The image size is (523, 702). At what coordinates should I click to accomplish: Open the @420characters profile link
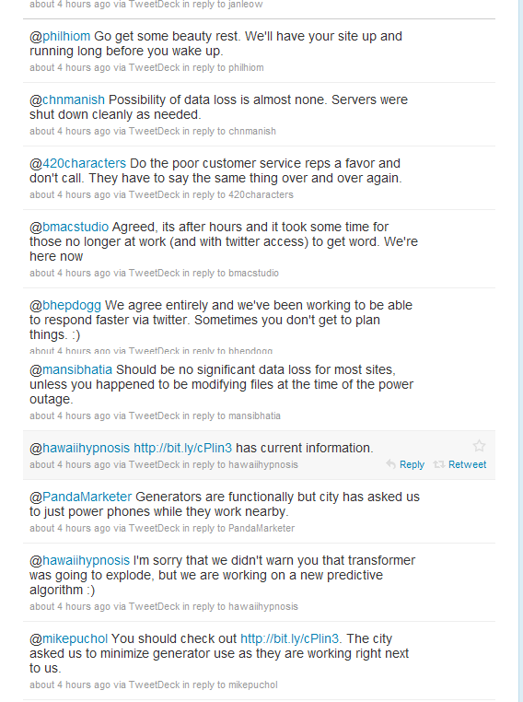click(x=78, y=163)
